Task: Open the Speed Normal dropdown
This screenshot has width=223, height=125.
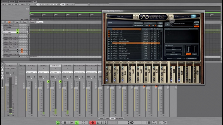Action: click(x=173, y=50)
